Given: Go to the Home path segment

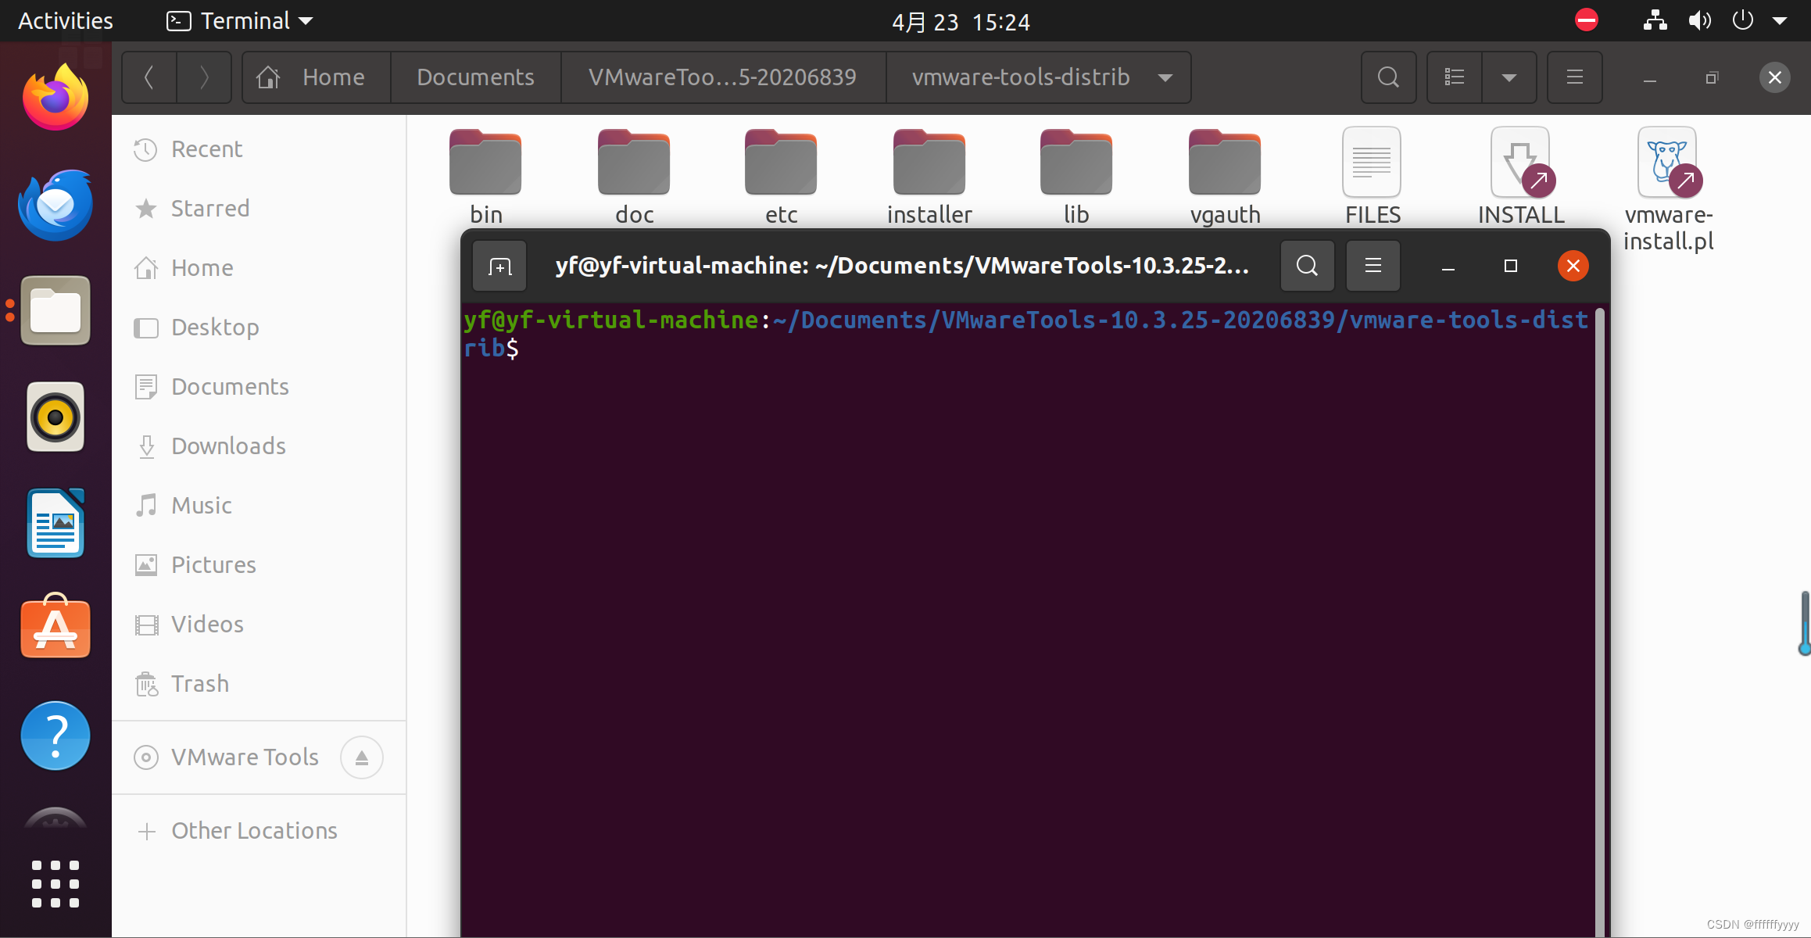Looking at the screenshot, I should point(317,77).
